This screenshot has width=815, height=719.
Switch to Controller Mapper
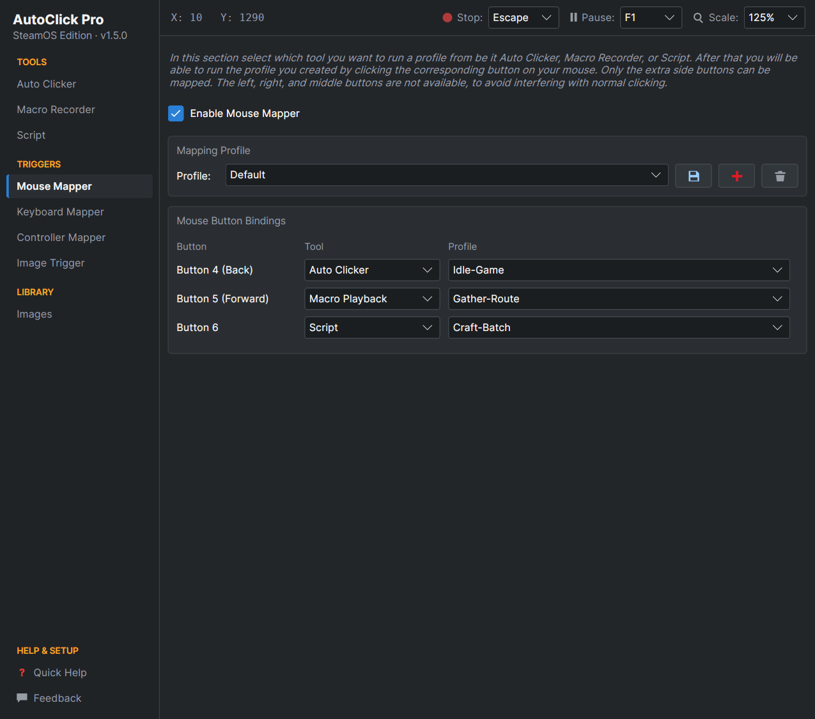[79, 237]
